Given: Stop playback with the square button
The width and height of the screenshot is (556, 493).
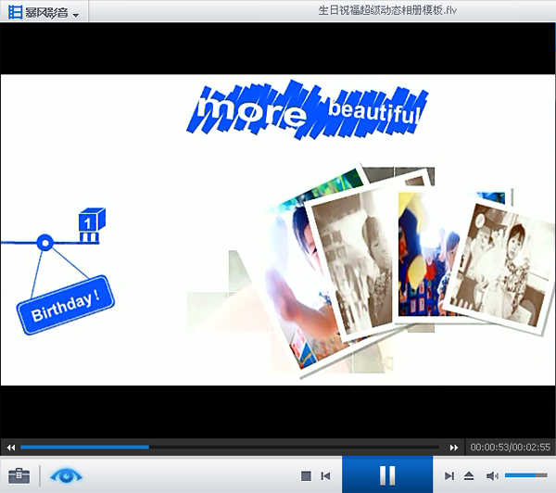Looking at the screenshot, I should [306, 476].
